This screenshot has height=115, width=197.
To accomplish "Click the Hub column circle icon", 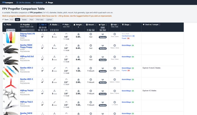I will pos(112,25).
